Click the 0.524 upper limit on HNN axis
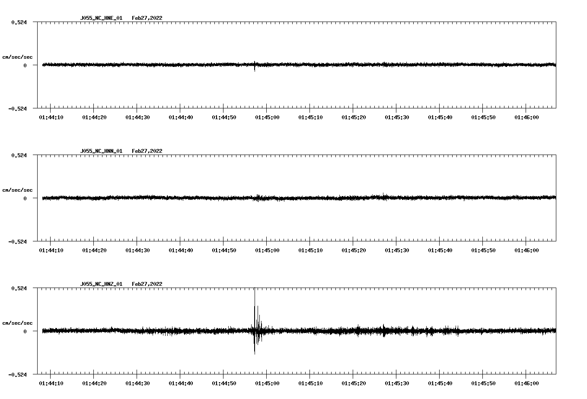Viewport: 587px width, 399px height. pos(19,155)
